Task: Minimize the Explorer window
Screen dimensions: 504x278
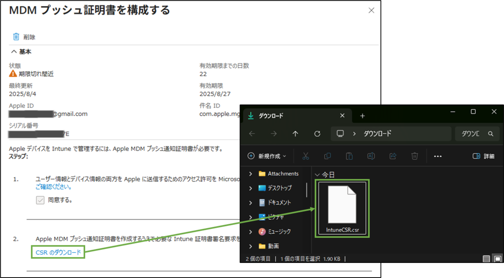Action: point(453,112)
